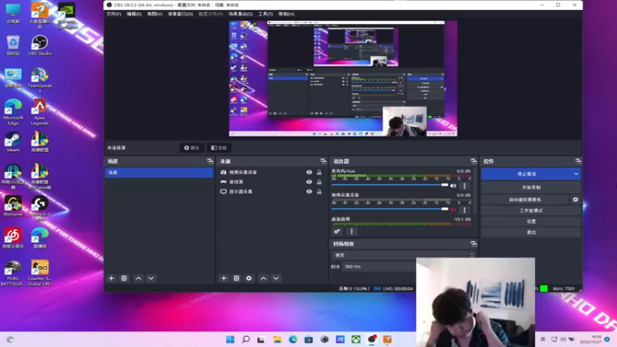Toggle visibility of Video Capture Device source
This screenshot has width=617, height=347.
[x=309, y=172]
